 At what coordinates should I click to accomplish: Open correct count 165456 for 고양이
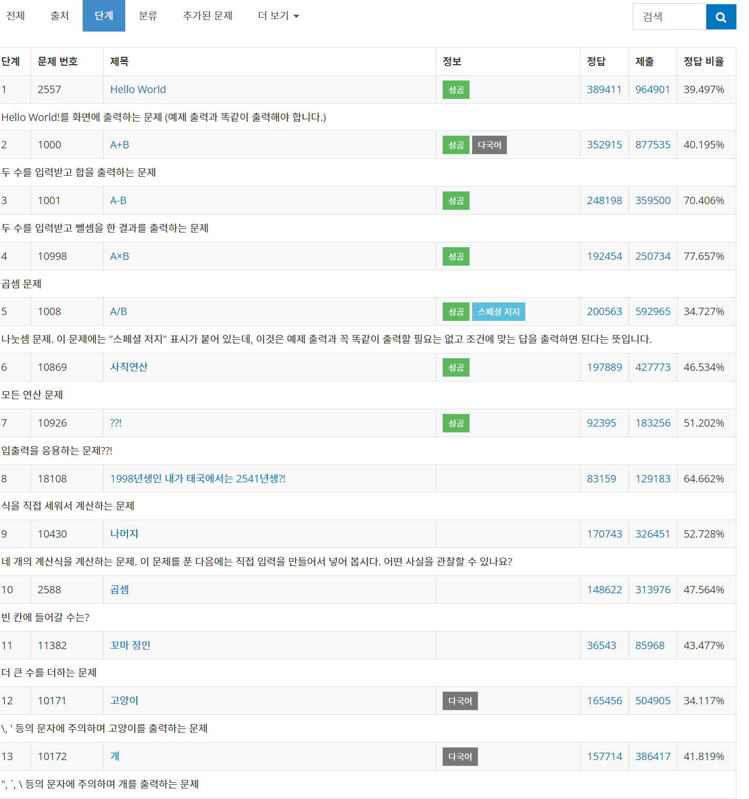click(604, 701)
